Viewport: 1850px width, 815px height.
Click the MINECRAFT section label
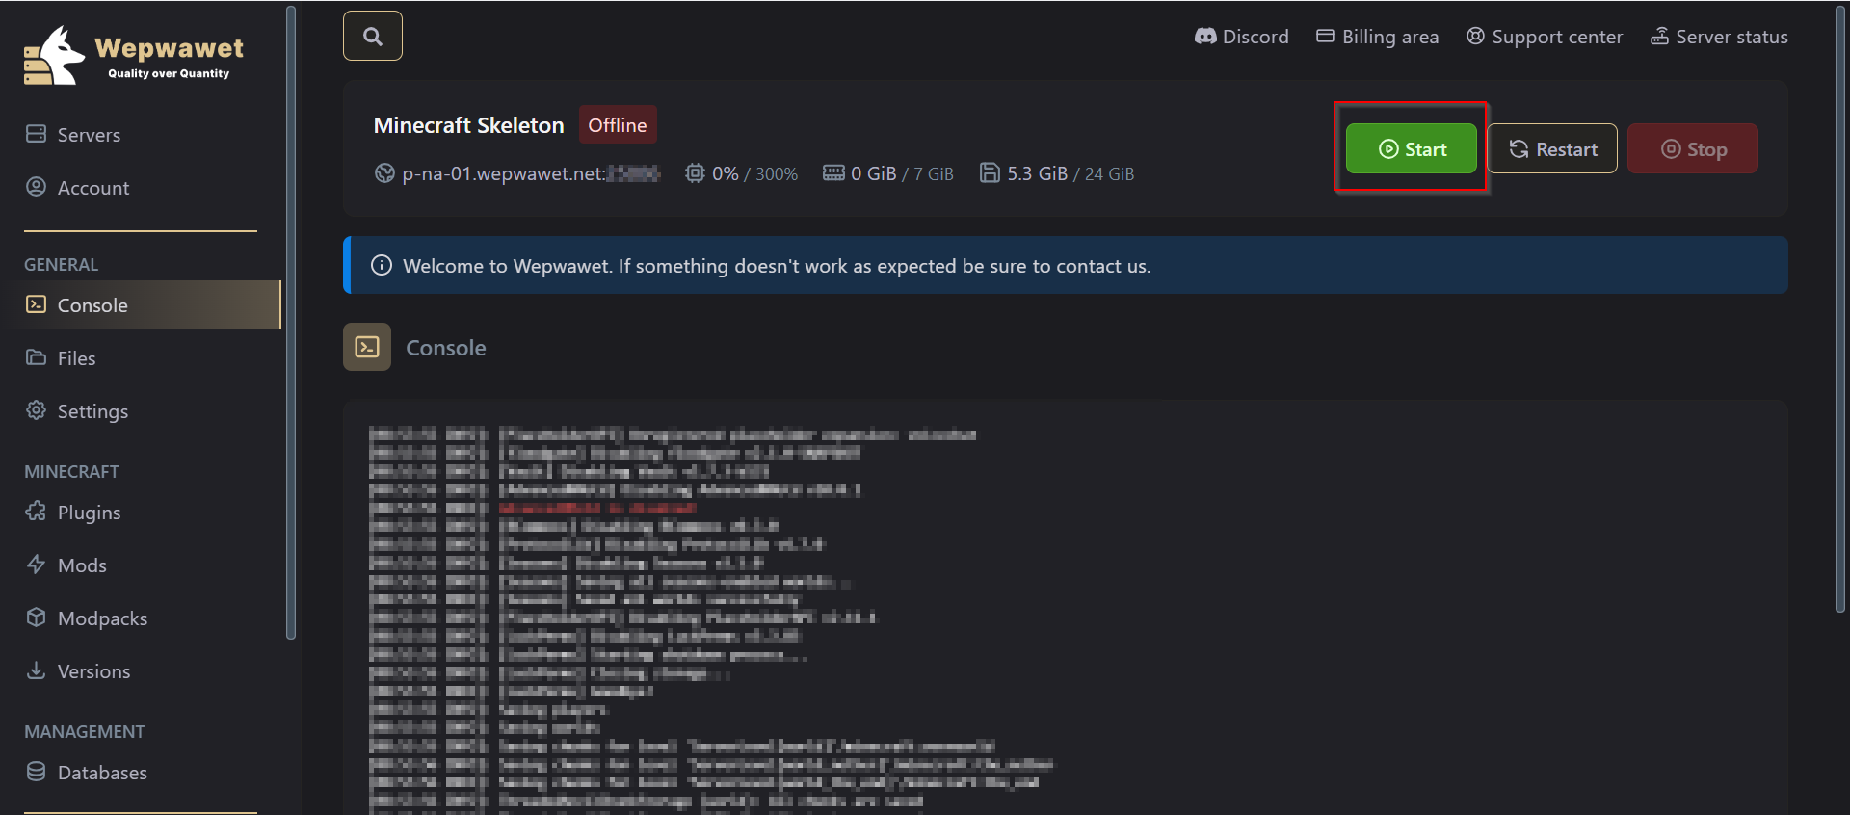tap(71, 472)
